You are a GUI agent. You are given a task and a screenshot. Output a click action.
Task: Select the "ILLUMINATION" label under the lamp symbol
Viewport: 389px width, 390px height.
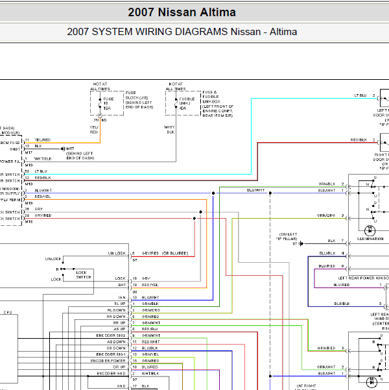370,239
